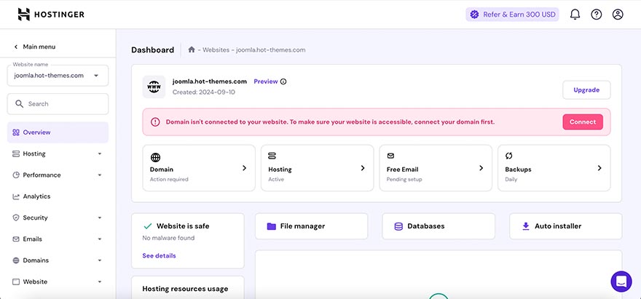The width and height of the screenshot is (641, 299).
Task: Open Domains sidebar menu
Action: (58, 260)
